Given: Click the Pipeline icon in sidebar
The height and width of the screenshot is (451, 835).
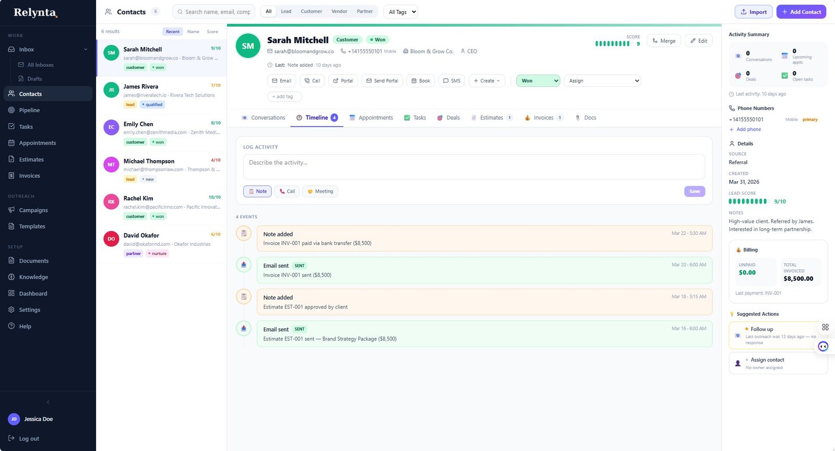Looking at the screenshot, I should tap(11, 110).
